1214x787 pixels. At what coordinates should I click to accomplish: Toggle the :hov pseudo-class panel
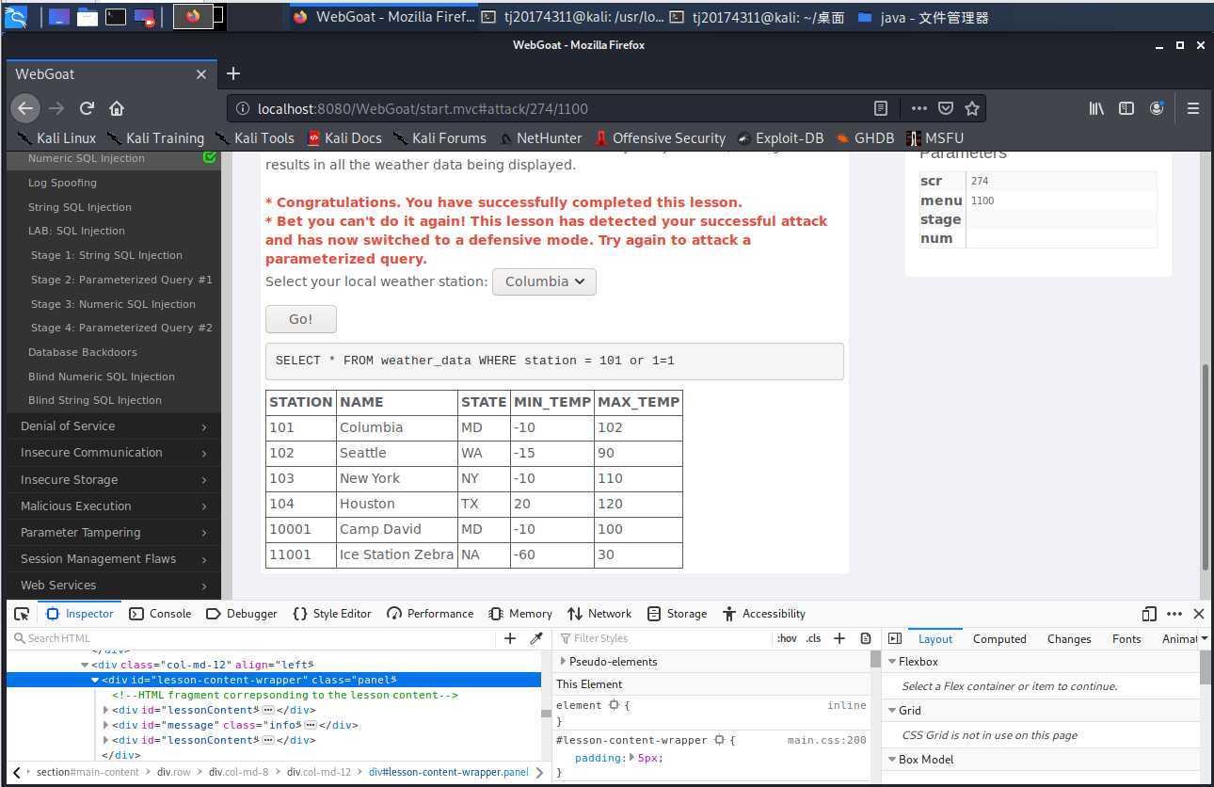tap(787, 638)
